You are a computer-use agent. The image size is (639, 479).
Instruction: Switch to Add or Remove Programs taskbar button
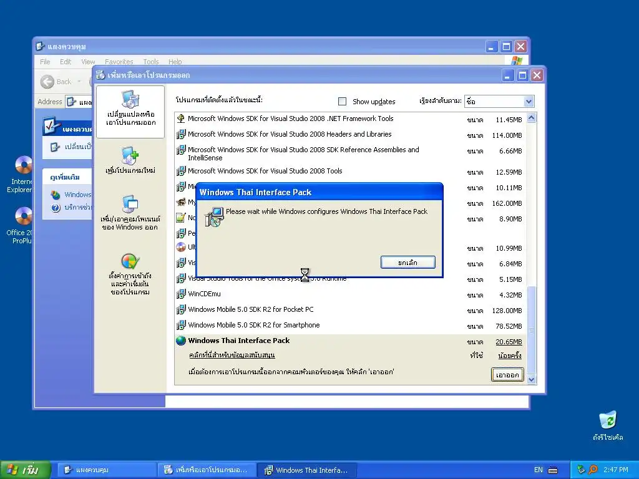[x=207, y=470]
